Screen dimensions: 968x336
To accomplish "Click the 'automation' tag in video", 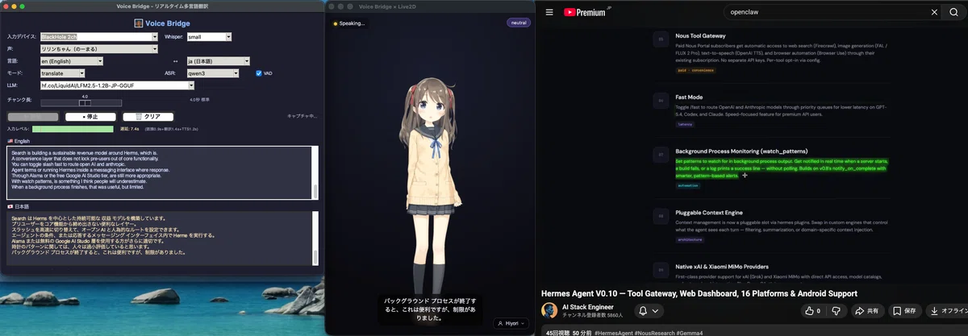I will coord(688,185).
